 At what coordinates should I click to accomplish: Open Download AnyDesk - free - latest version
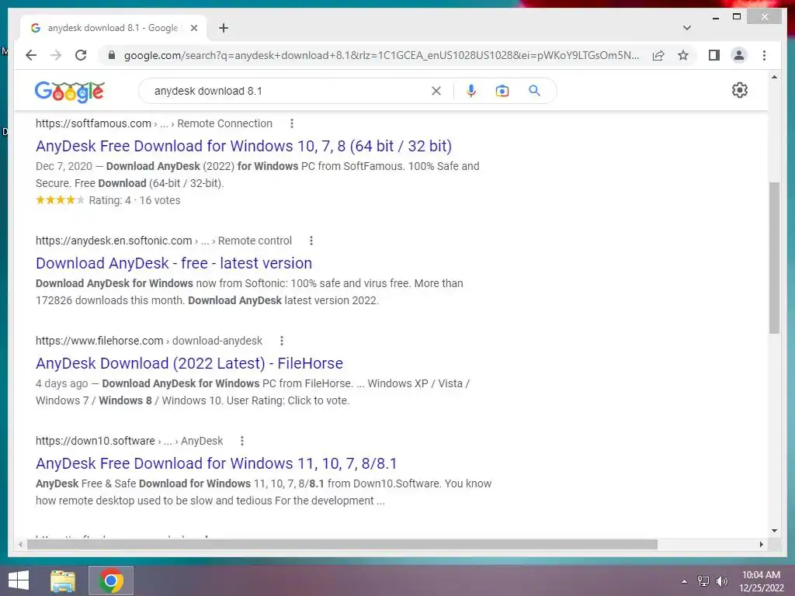174,263
